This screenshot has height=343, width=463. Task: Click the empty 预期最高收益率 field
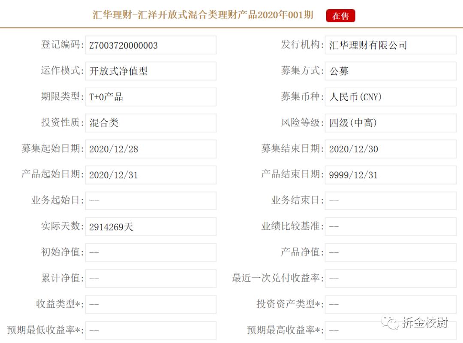click(x=390, y=330)
